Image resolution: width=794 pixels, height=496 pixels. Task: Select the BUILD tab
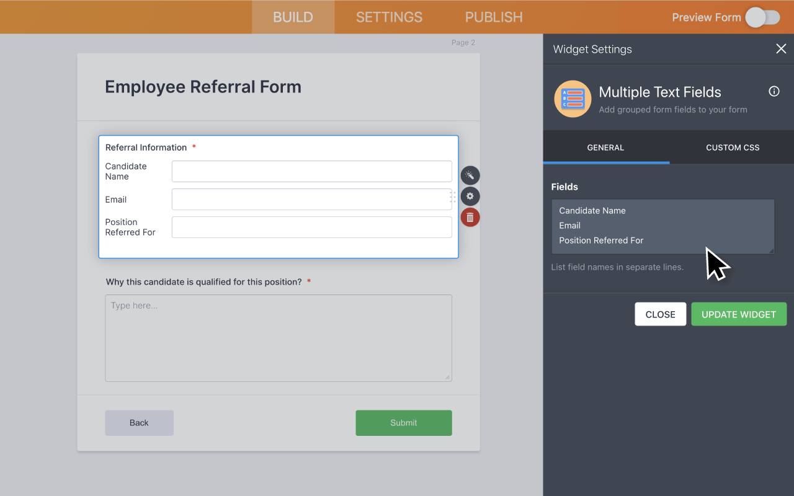293,17
